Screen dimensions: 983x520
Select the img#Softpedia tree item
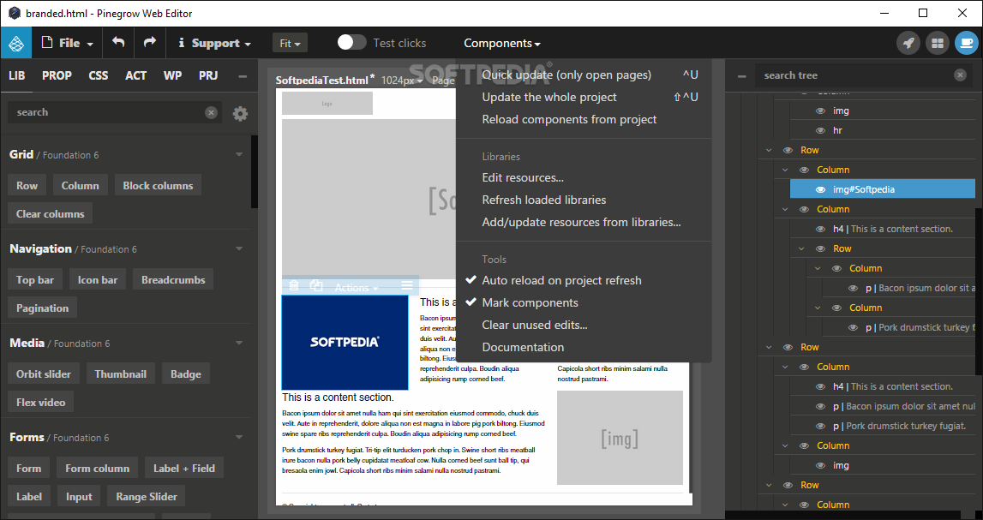883,189
